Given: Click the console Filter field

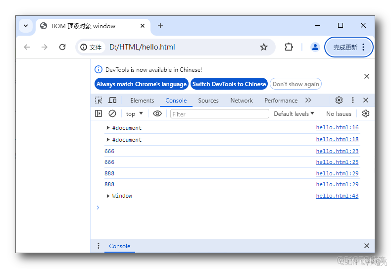Looking at the screenshot, I should click(x=219, y=114).
